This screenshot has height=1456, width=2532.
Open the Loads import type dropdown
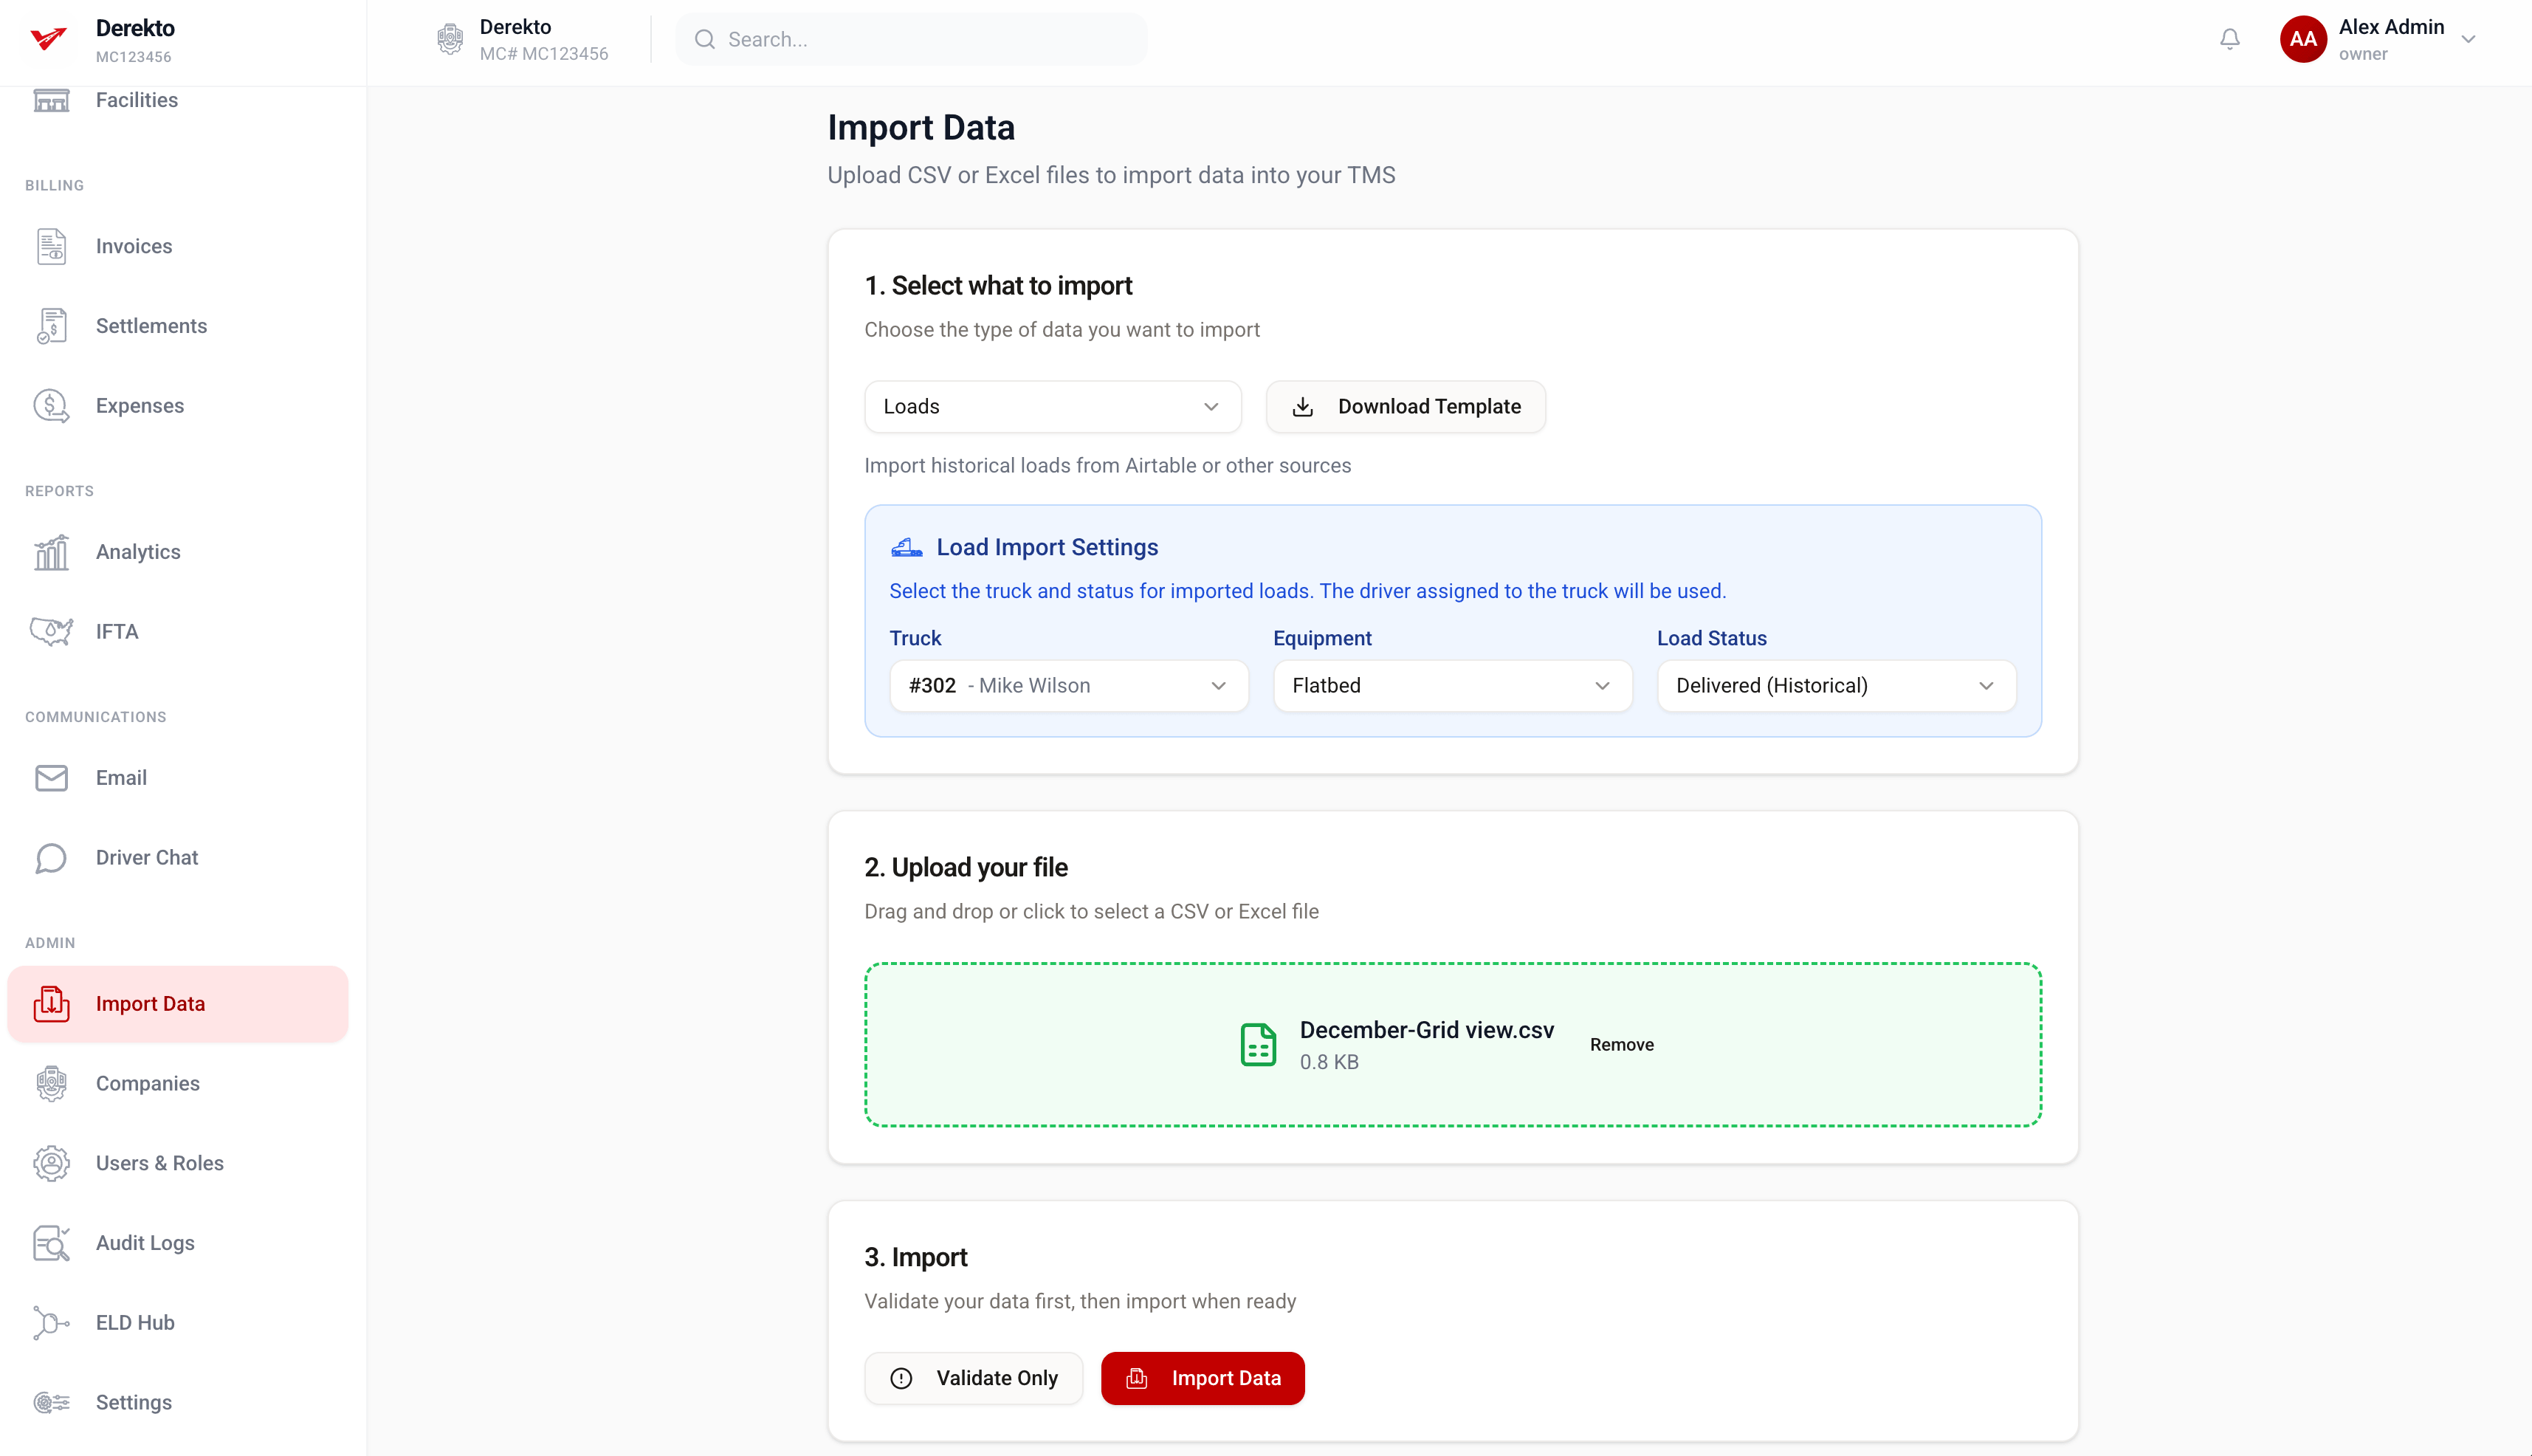pos(1053,407)
